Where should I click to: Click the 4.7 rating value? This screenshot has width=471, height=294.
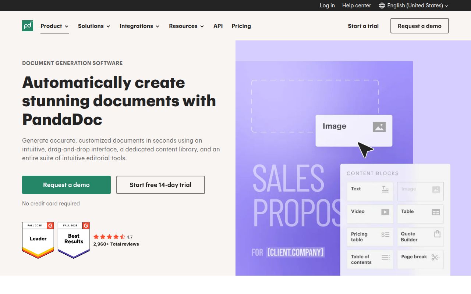click(x=130, y=237)
